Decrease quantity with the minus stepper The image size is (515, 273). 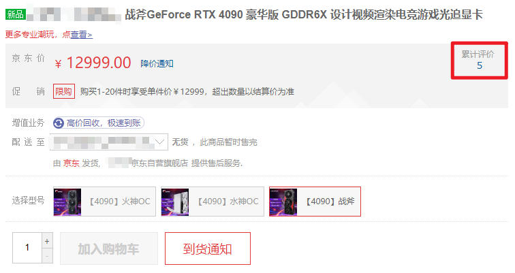47,256
